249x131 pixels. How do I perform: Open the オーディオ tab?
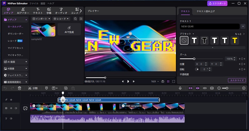click(x=61, y=11)
